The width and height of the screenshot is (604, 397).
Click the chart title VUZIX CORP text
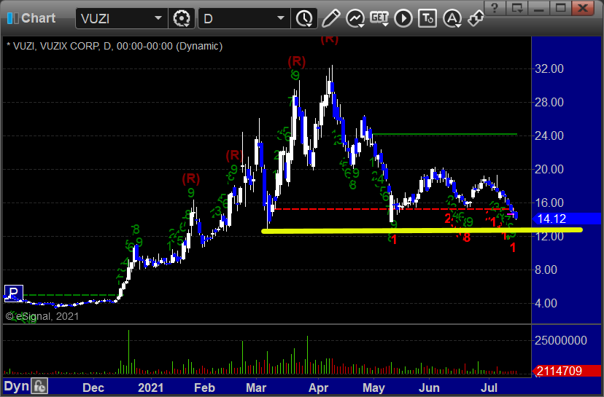point(70,46)
